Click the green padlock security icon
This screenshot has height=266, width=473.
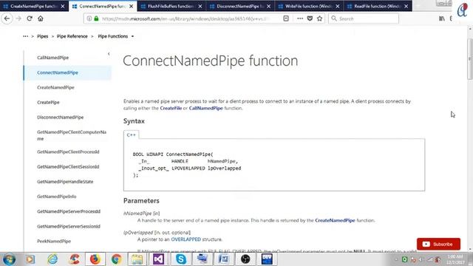coord(96,18)
